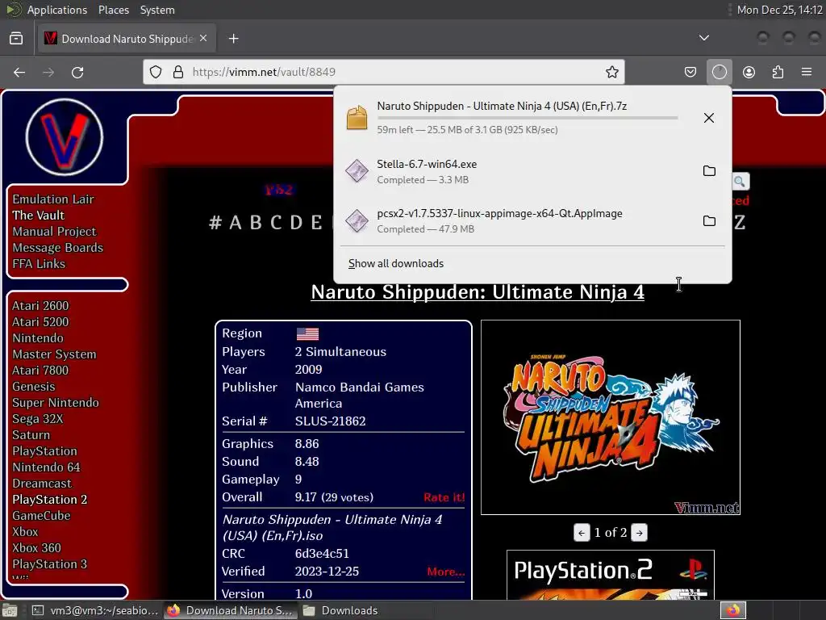
Task: Select Nintendo system
Action: (38, 338)
